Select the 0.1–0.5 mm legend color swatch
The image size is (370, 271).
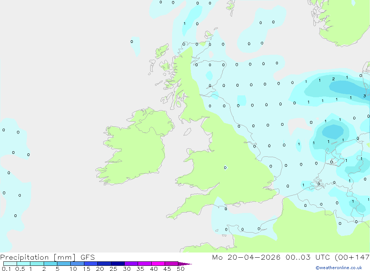[x=10, y=264]
